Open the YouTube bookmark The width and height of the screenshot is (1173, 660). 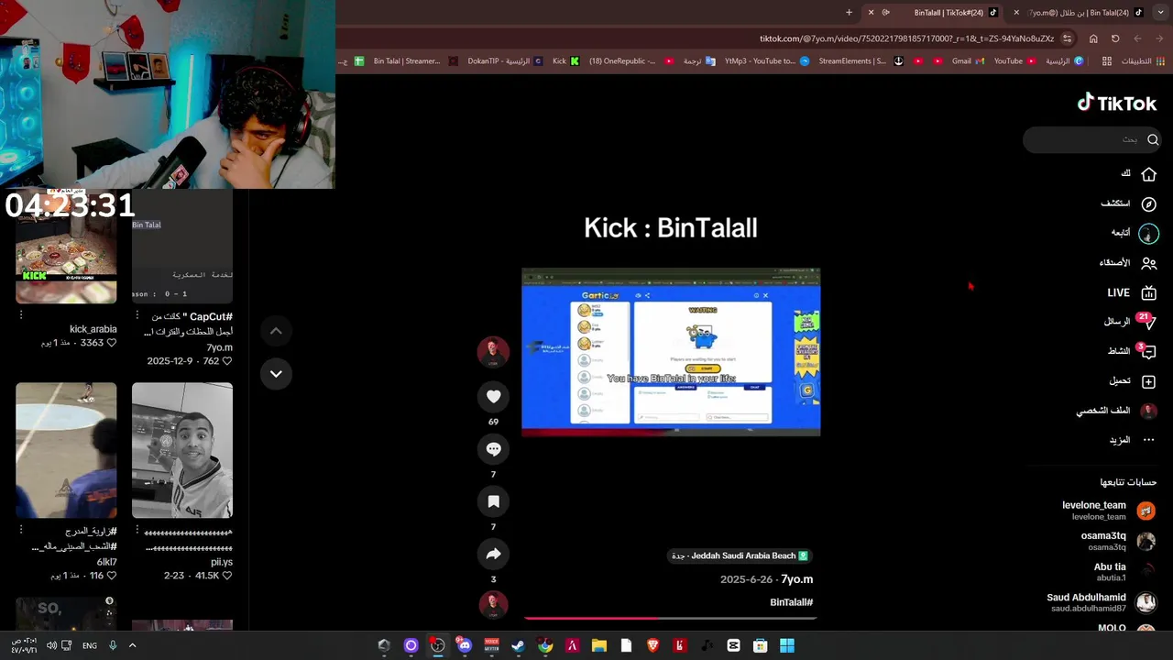pyautogui.click(x=1015, y=61)
